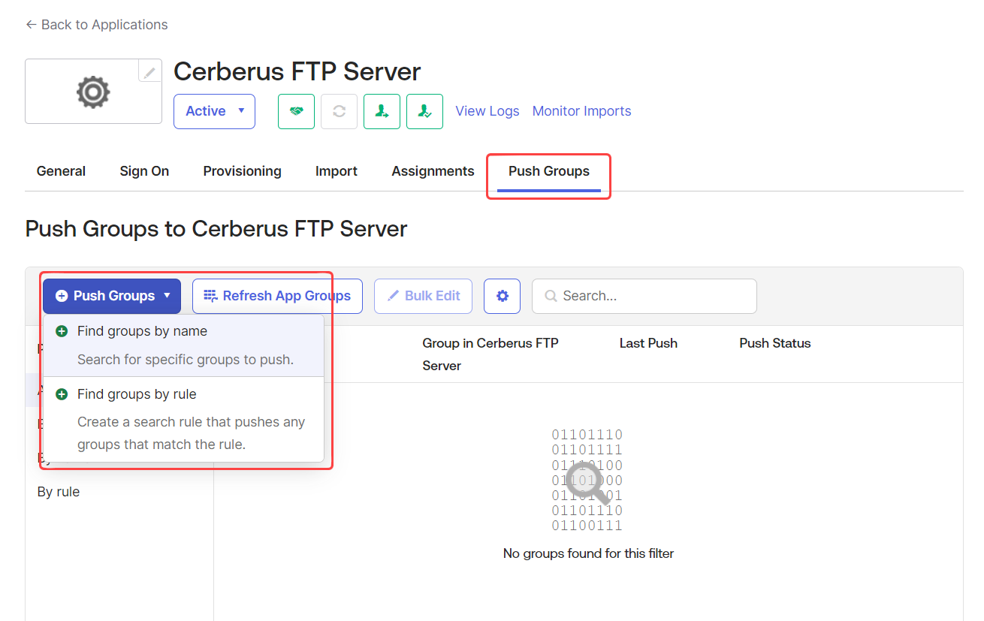Toggle the Push Groups dropdown button
Image resolution: width=984 pixels, height=621 pixels.
click(x=112, y=296)
